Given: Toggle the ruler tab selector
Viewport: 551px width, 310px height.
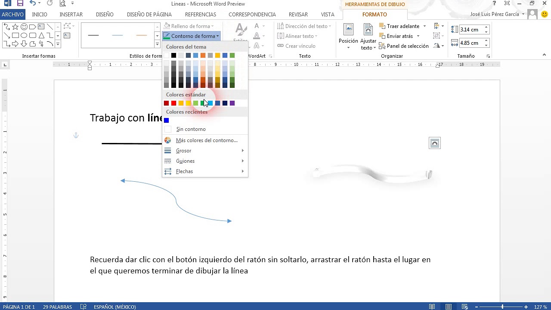Looking at the screenshot, I should (5, 65).
